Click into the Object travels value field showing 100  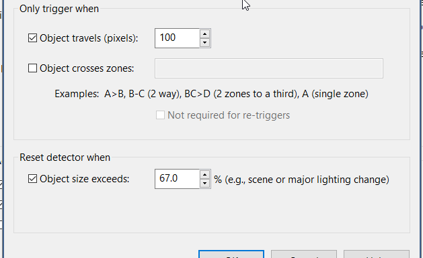[x=177, y=38]
